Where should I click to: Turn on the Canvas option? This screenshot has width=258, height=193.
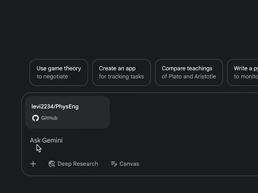(x=125, y=164)
